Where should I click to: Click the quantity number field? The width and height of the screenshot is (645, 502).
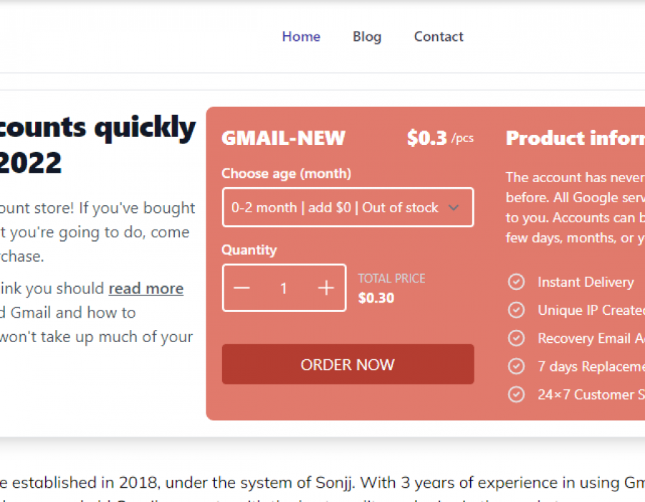click(284, 288)
